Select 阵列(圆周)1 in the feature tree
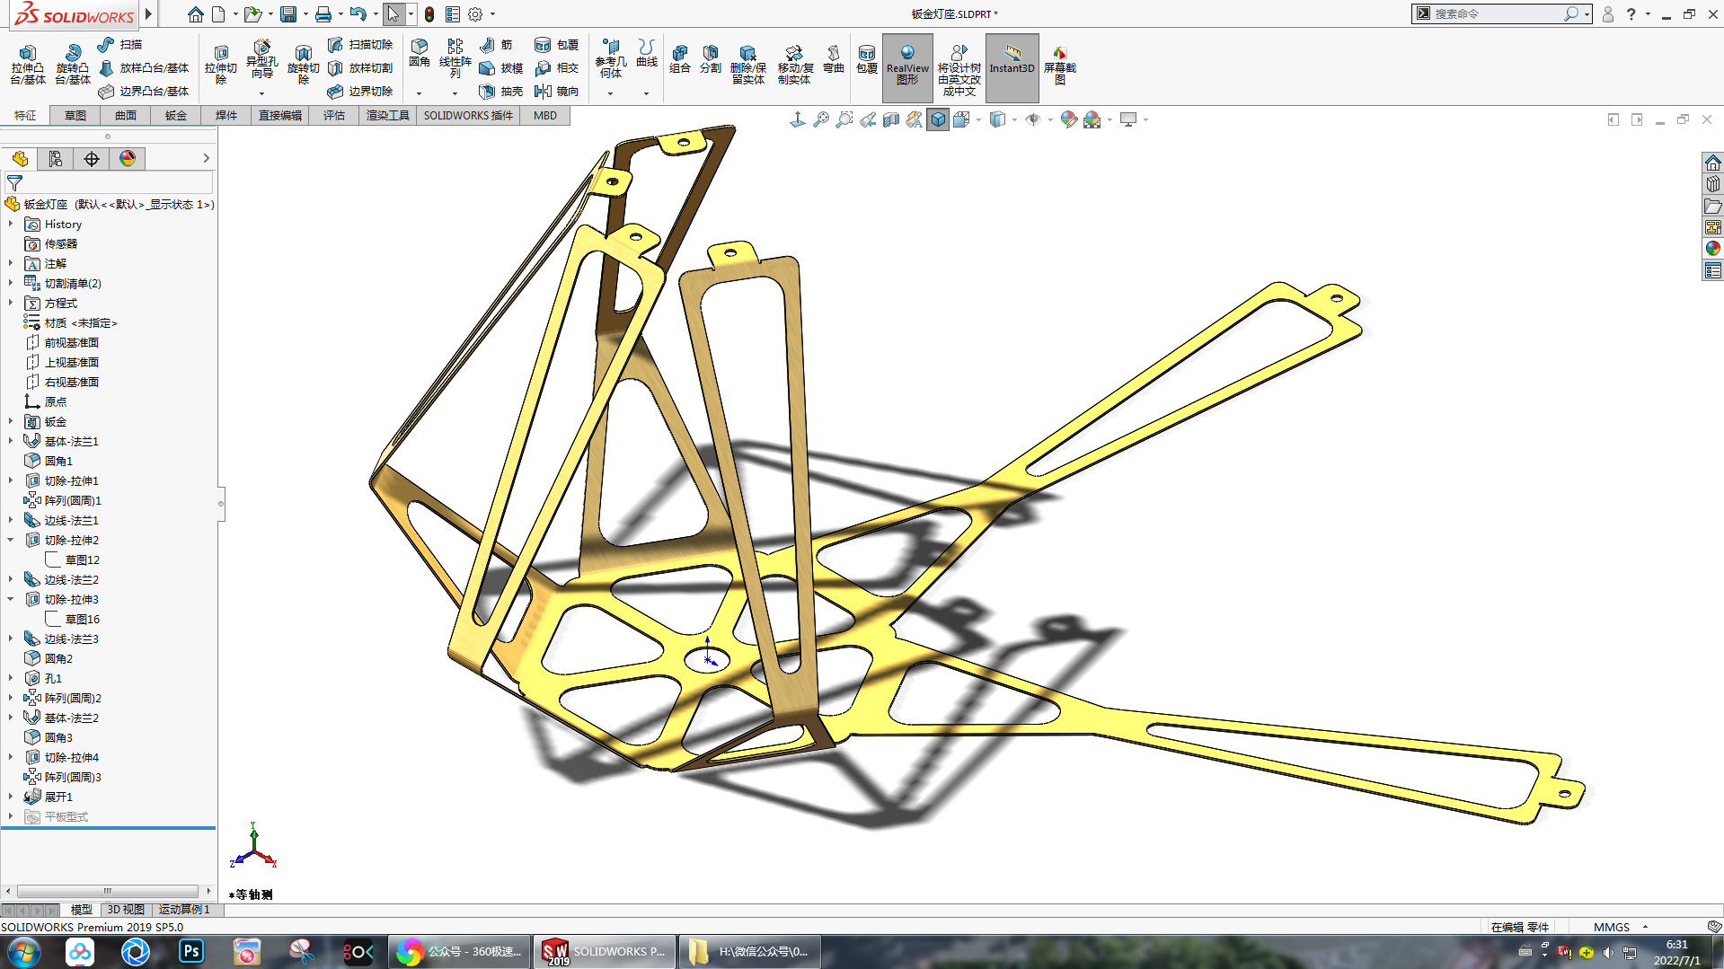The image size is (1724, 969). (x=63, y=501)
